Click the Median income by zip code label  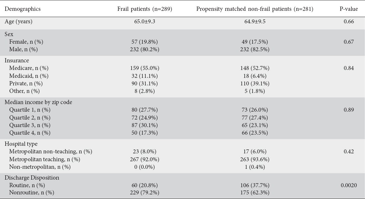point(38,102)
